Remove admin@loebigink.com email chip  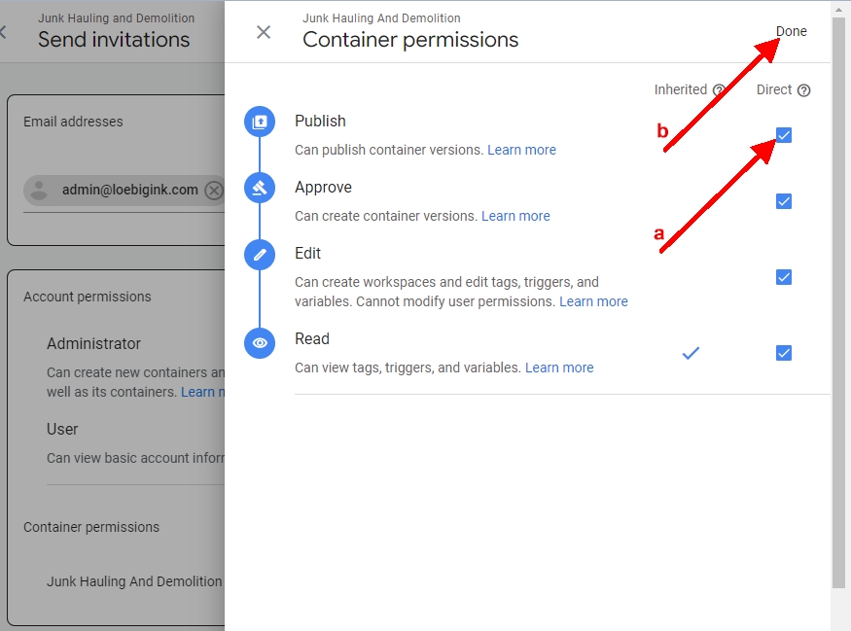pos(214,190)
